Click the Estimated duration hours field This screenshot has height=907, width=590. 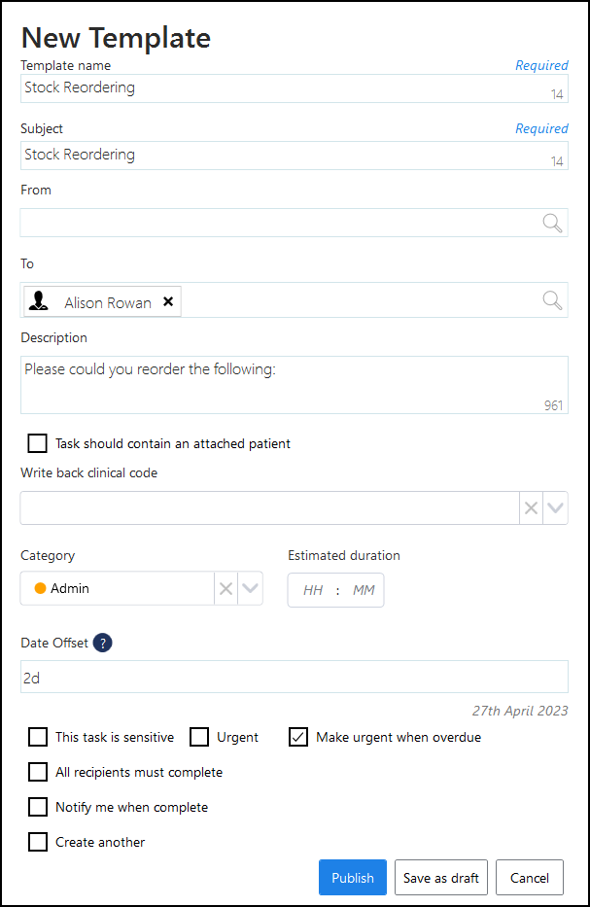[313, 590]
